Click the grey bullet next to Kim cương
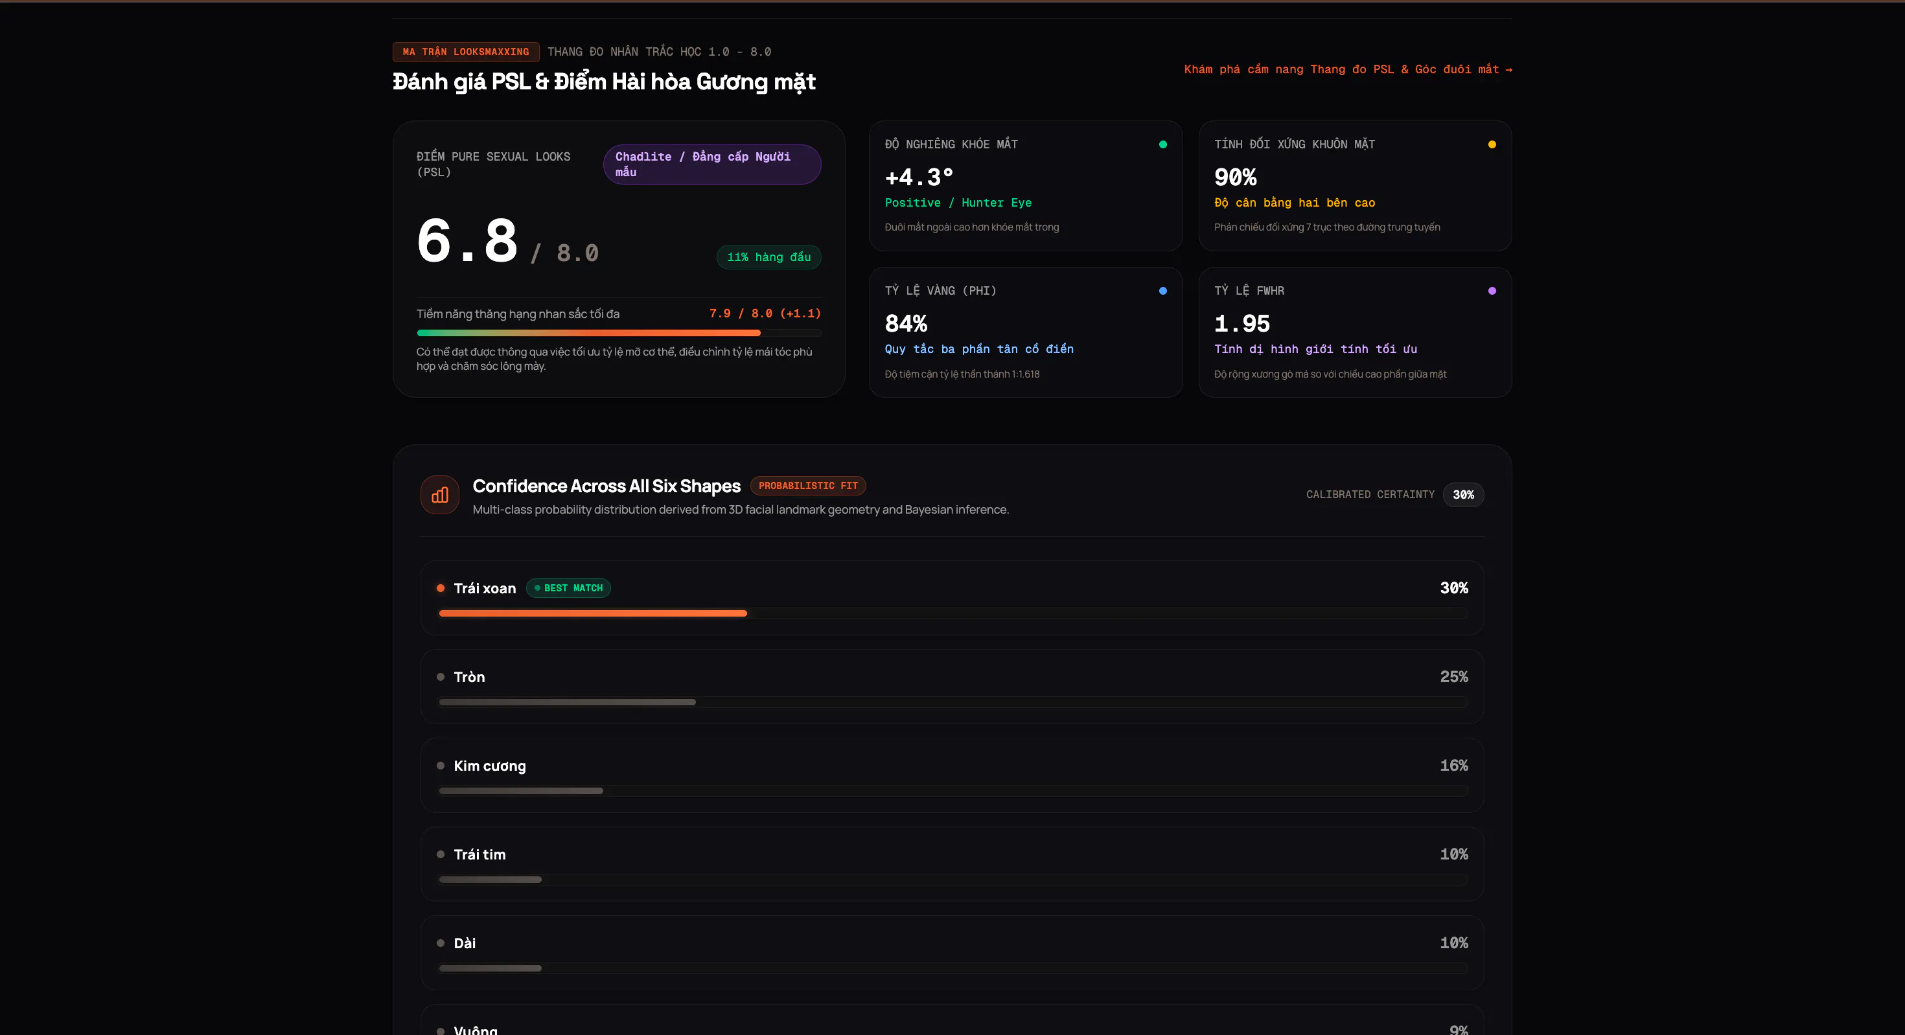Image resolution: width=1905 pixels, height=1035 pixels. [441, 766]
